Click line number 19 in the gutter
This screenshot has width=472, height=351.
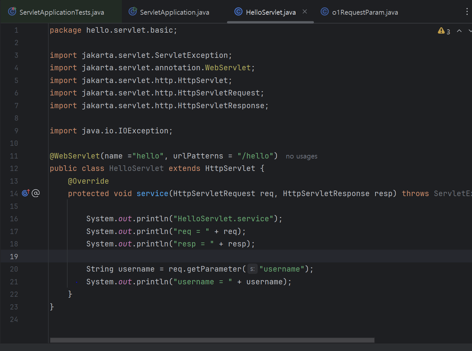point(14,257)
